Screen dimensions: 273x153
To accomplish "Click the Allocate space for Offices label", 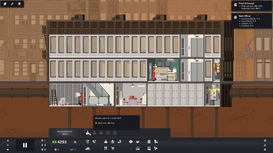I will point(64,133).
